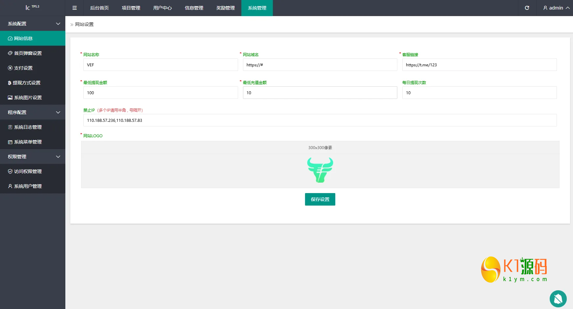This screenshot has height=309, width=573.
Task: Focus the 禁止IP input field
Action: 320,120
